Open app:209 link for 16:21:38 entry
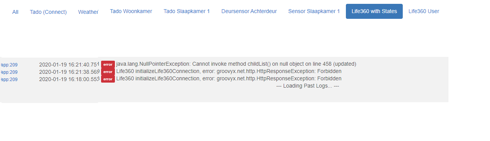This screenshot has height=141, width=490. pyautogui.click(x=9, y=72)
